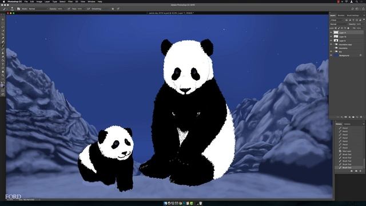The height and width of the screenshot is (206, 366).
Task: Click the search icon in the options bar
Action: 352,9
